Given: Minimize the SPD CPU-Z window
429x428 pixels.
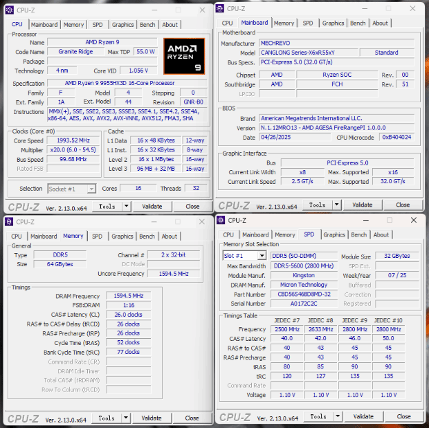Looking at the screenshot, I should pos(366,220).
